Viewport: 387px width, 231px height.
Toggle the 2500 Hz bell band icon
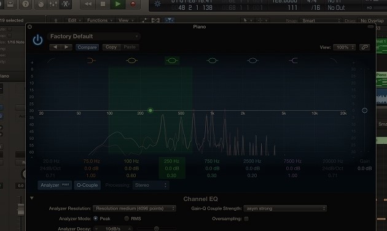pos(252,60)
